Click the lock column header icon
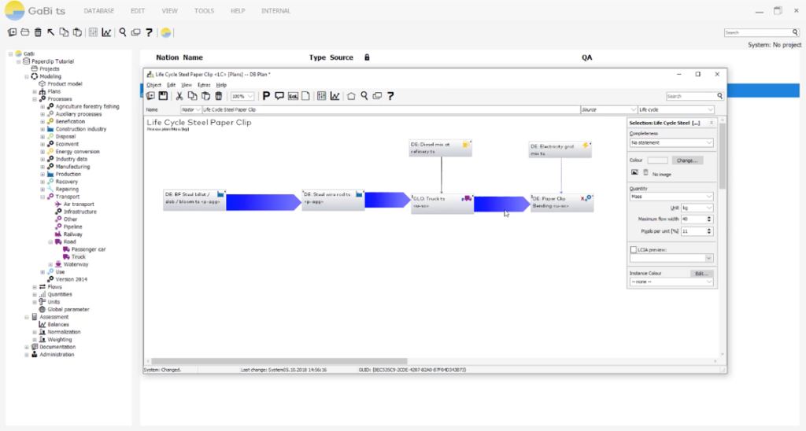This screenshot has width=806, height=431. point(367,57)
